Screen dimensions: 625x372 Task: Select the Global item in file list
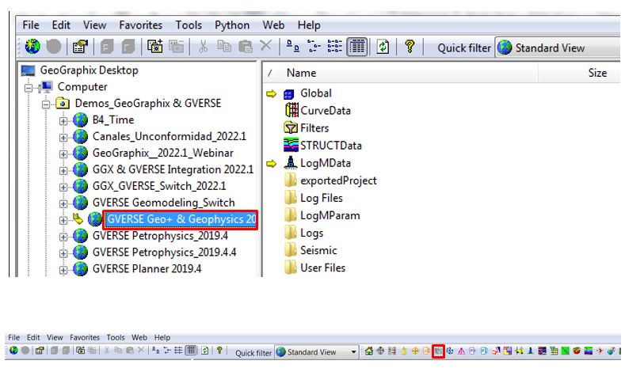coord(316,93)
